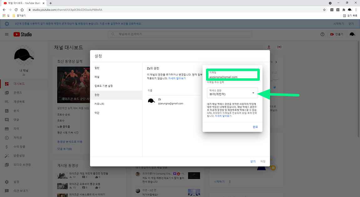Viewport: 360px width, 197px height.
Task: Click the Zz user avatar in permissions list
Action: [x=151, y=101]
